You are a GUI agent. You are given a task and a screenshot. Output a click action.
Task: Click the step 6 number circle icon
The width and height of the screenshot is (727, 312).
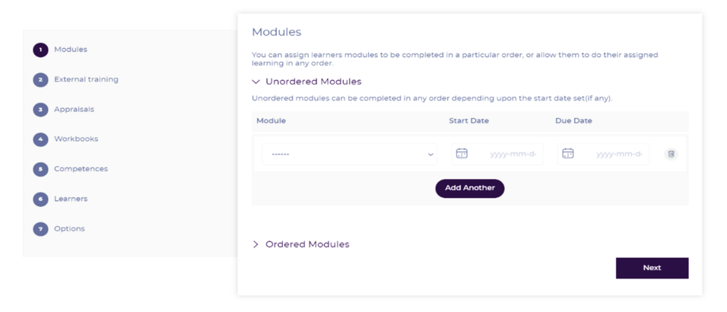click(40, 199)
